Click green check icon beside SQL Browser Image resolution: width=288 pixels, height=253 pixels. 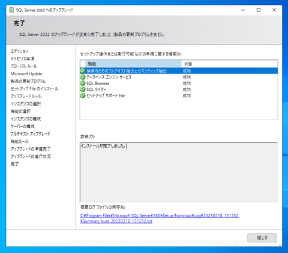tap(83, 83)
